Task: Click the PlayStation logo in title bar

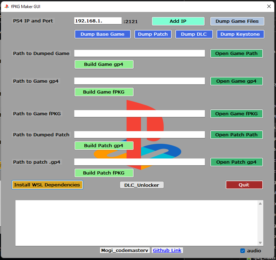Action: pyautogui.click(x=7, y=7)
